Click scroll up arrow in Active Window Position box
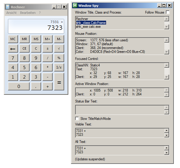Viewport: 180px width, 168px height. tap(167, 90)
